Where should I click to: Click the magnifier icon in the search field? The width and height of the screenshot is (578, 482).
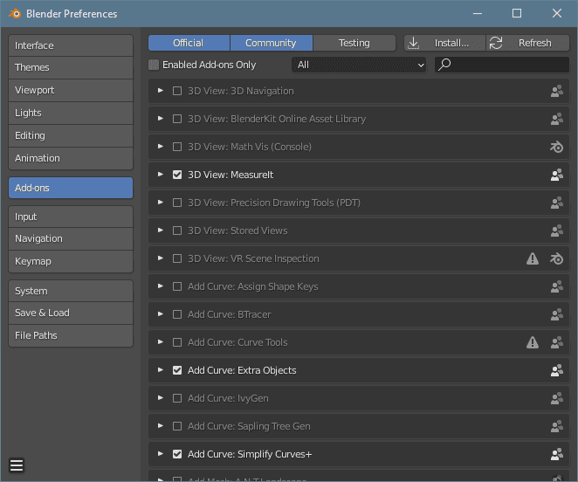click(x=444, y=65)
